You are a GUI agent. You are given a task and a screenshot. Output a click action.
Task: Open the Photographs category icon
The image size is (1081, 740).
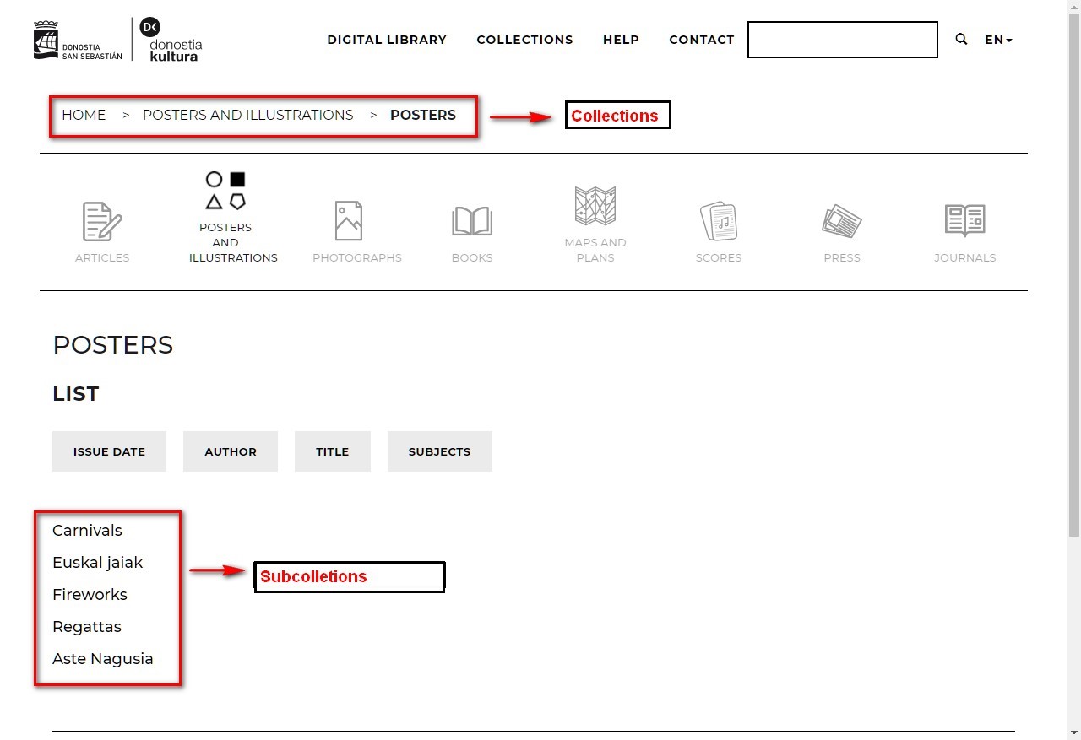(348, 221)
